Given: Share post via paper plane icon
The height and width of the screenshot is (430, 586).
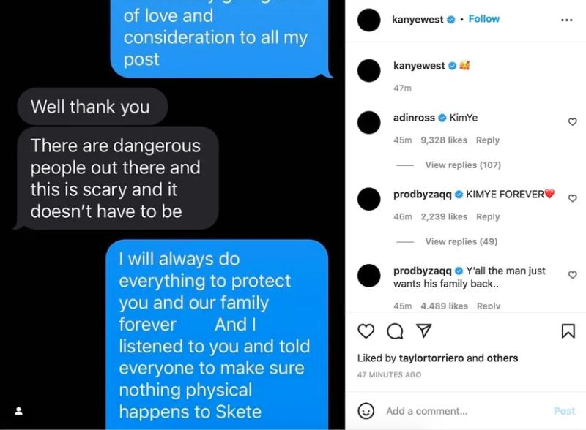Looking at the screenshot, I should point(424,331).
